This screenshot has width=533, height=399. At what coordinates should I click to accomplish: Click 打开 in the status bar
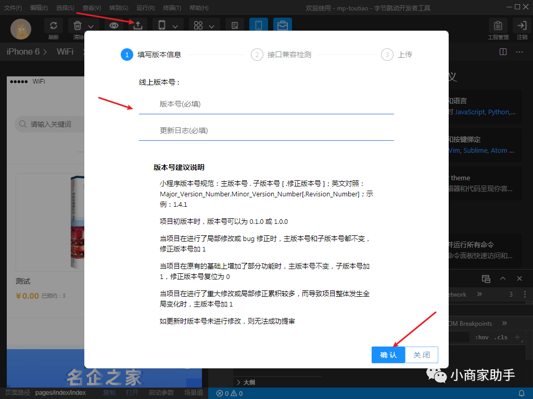(x=132, y=393)
